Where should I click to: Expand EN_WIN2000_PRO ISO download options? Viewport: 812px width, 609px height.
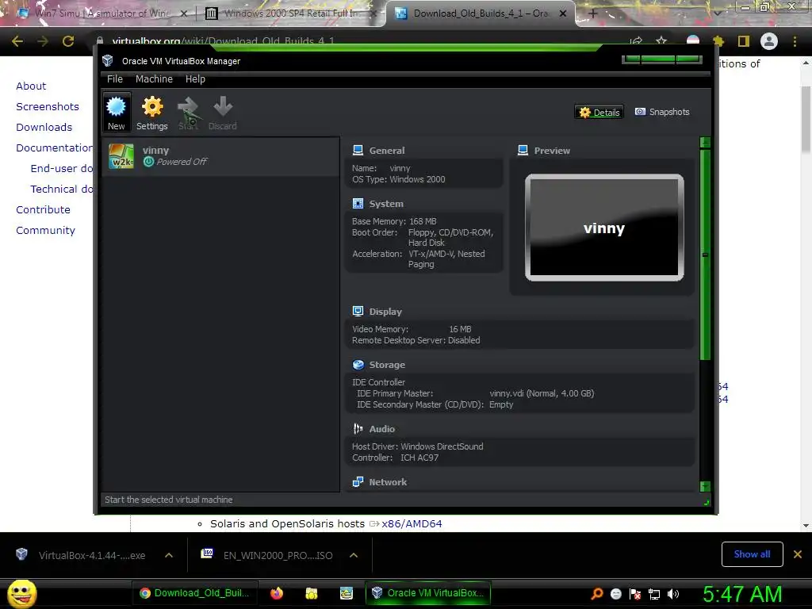click(x=354, y=555)
